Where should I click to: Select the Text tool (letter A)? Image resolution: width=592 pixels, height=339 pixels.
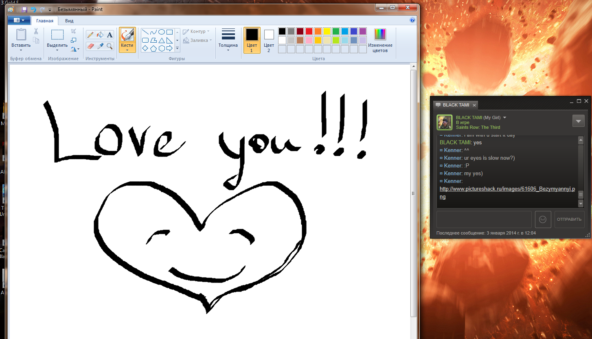(x=110, y=35)
